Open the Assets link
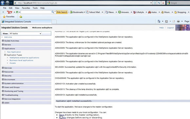Screen dimensions: 190x119 12,63
